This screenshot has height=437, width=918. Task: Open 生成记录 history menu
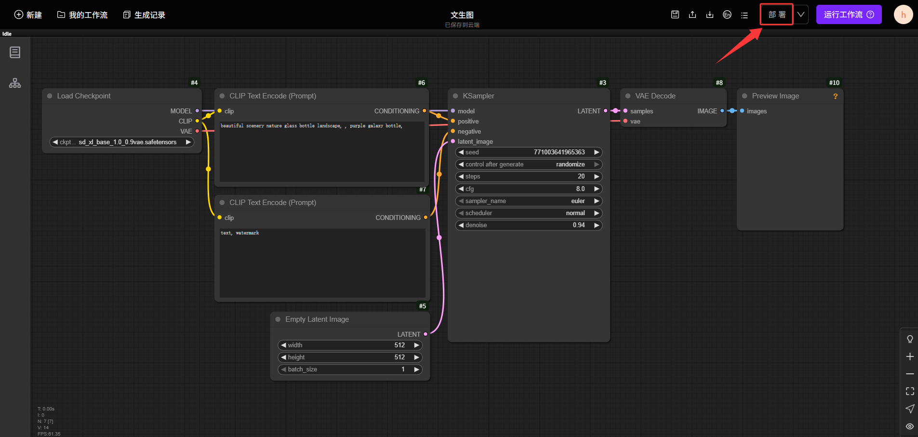(144, 15)
